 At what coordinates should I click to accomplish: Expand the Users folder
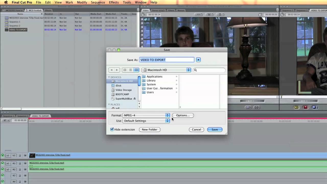pyautogui.click(x=177, y=92)
